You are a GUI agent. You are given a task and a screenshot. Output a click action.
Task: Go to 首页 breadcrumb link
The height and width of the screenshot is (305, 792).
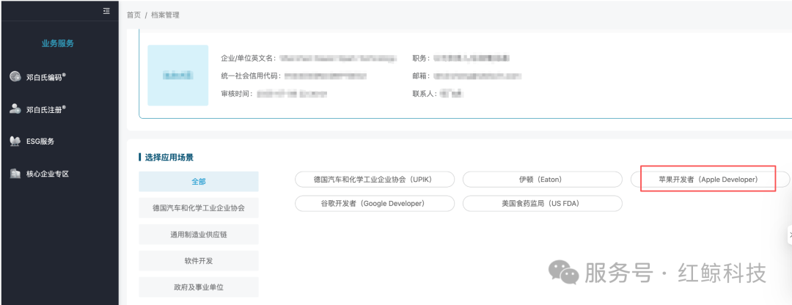click(x=133, y=15)
